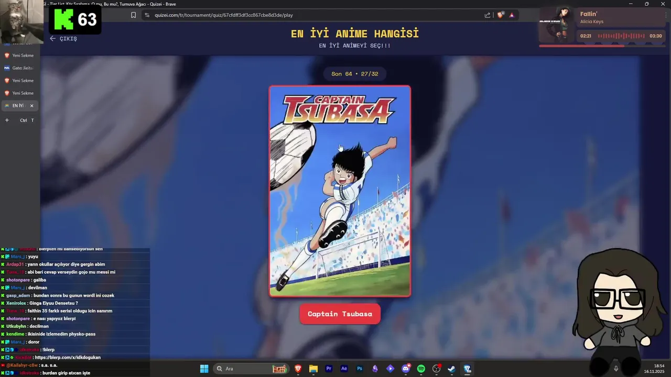Seek the Fallin' audio waveform
Image resolution: width=671 pixels, height=377 pixels.
(621, 36)
